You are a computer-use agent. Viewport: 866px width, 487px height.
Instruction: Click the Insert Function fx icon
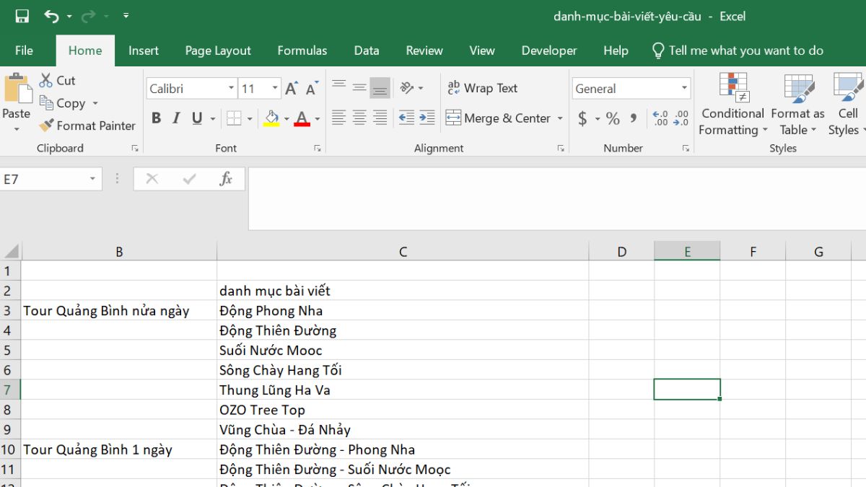tap(226, 179)
